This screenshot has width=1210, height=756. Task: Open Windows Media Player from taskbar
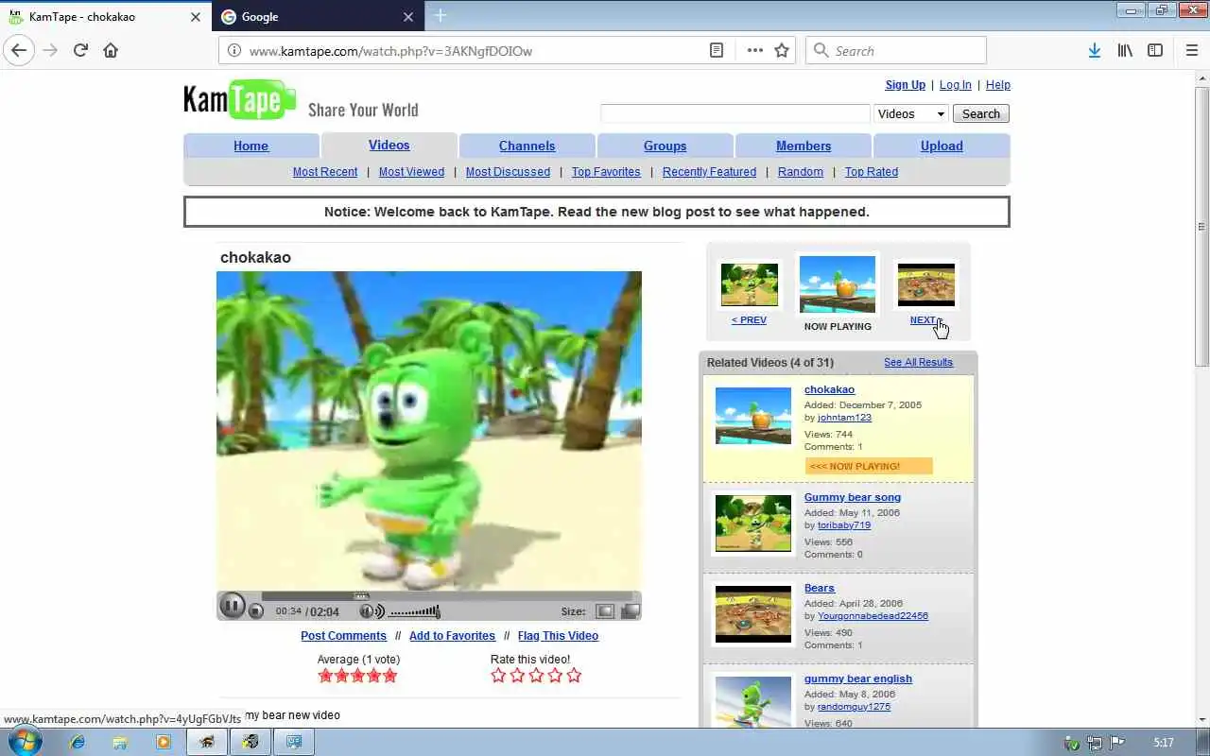[163, 743]
